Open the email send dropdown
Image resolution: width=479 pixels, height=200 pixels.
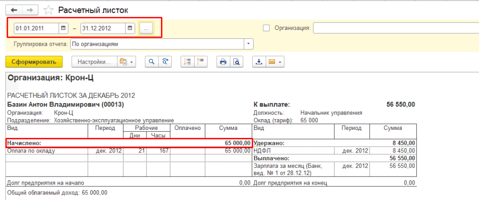coord(275,62)
